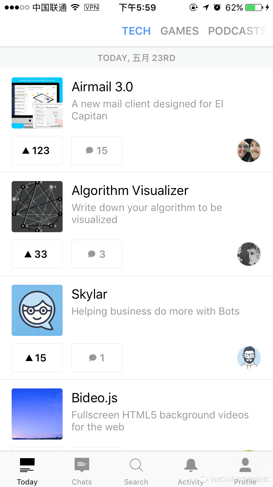This screenshot has height=487, width=273.
Task: Tap the Search magnifier icon
Action: pos(136,465)
